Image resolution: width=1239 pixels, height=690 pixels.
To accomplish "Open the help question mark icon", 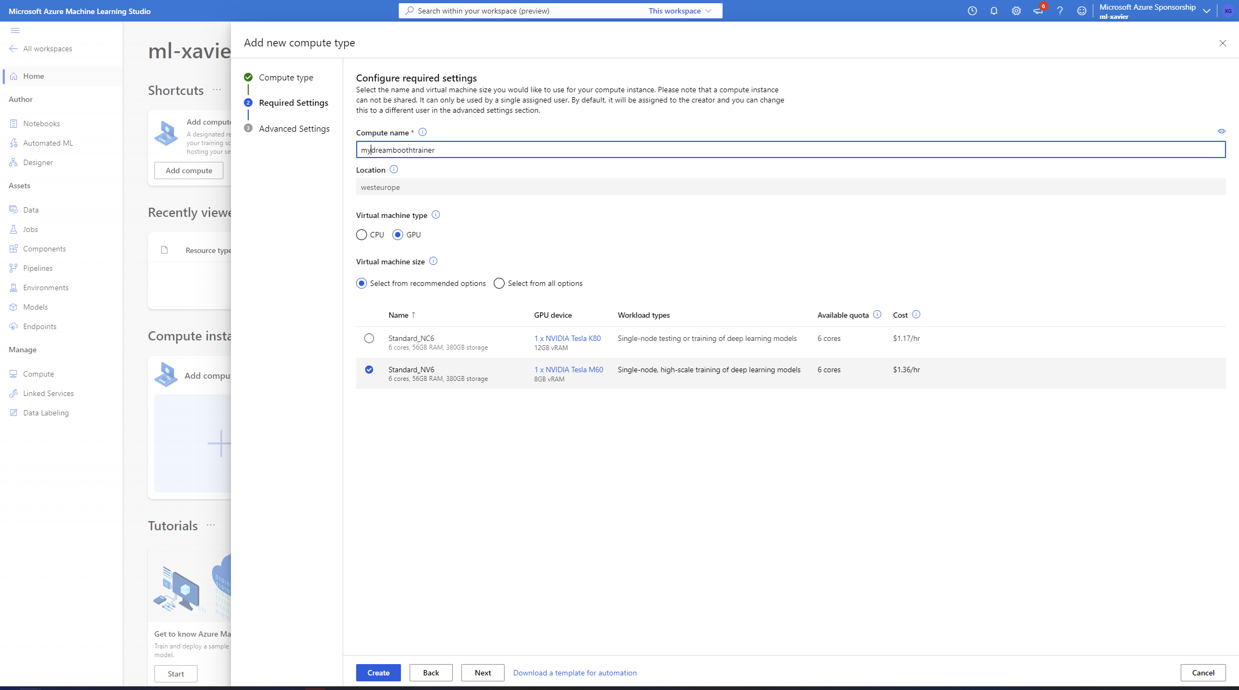I will [1060, 11].
